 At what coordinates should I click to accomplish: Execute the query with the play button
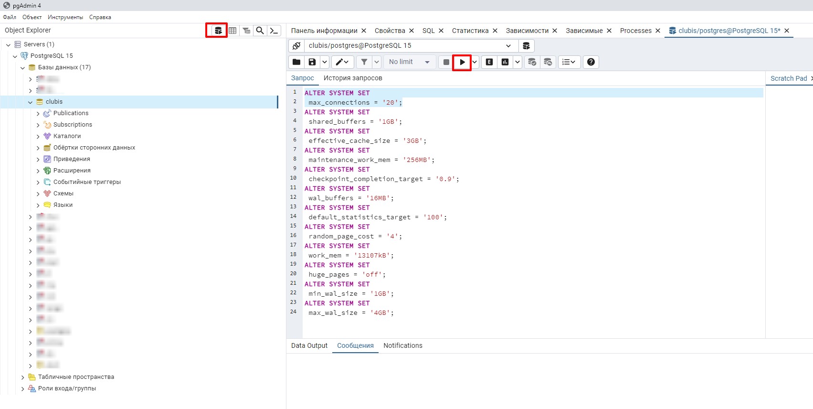[462, 62]
